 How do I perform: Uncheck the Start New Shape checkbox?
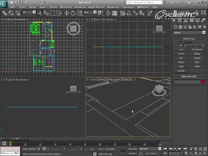[x=181, y=45]
